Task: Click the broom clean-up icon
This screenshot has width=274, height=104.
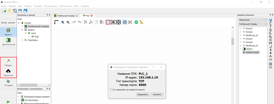Action: point(142,22)
